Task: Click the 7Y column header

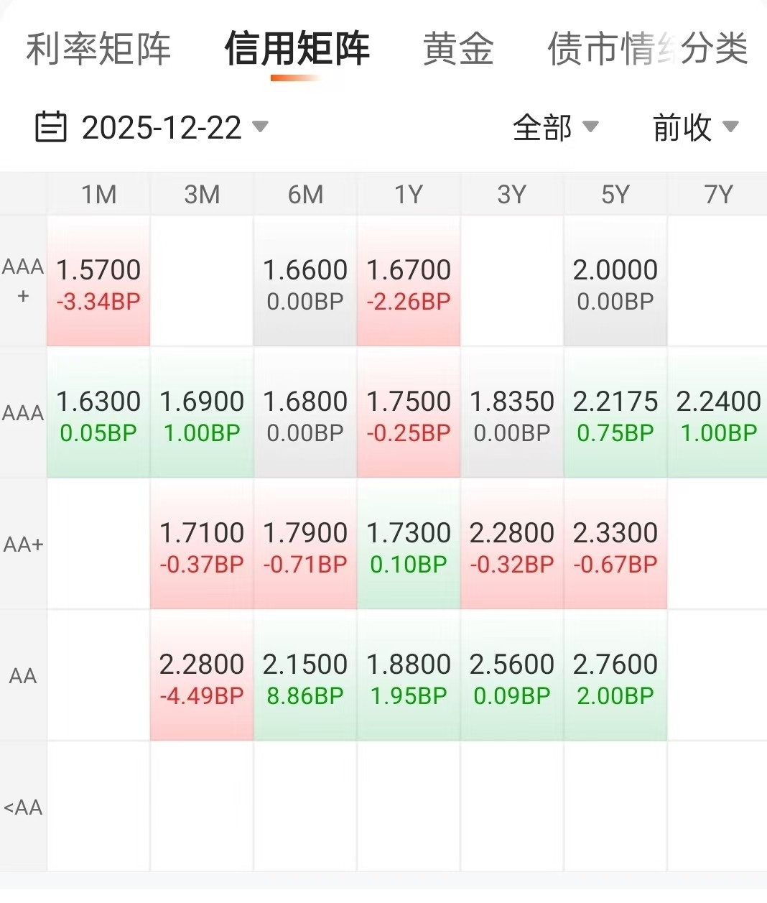Action: (718, 195)
